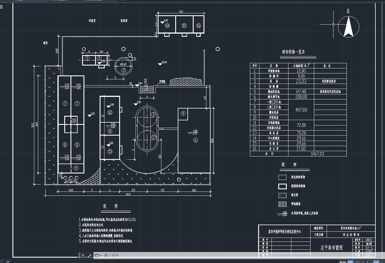Pick the 17.82 area cell in row 16
Image resolution: width=385 pixels, height=263 pixels.
(x=301, y=148)
